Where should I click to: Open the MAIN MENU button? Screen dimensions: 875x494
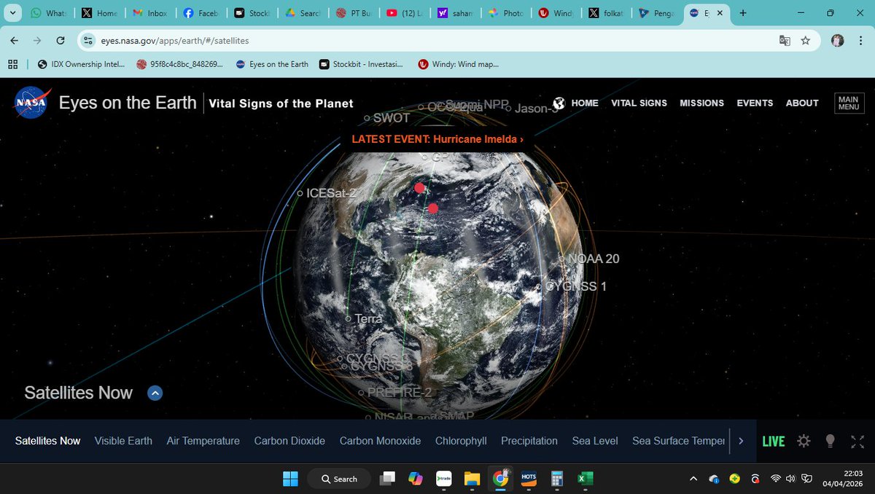pyautogui.click(x=849, y=103)
